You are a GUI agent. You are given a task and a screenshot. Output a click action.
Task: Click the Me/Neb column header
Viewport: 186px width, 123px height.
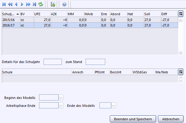(x=166, y=72)
